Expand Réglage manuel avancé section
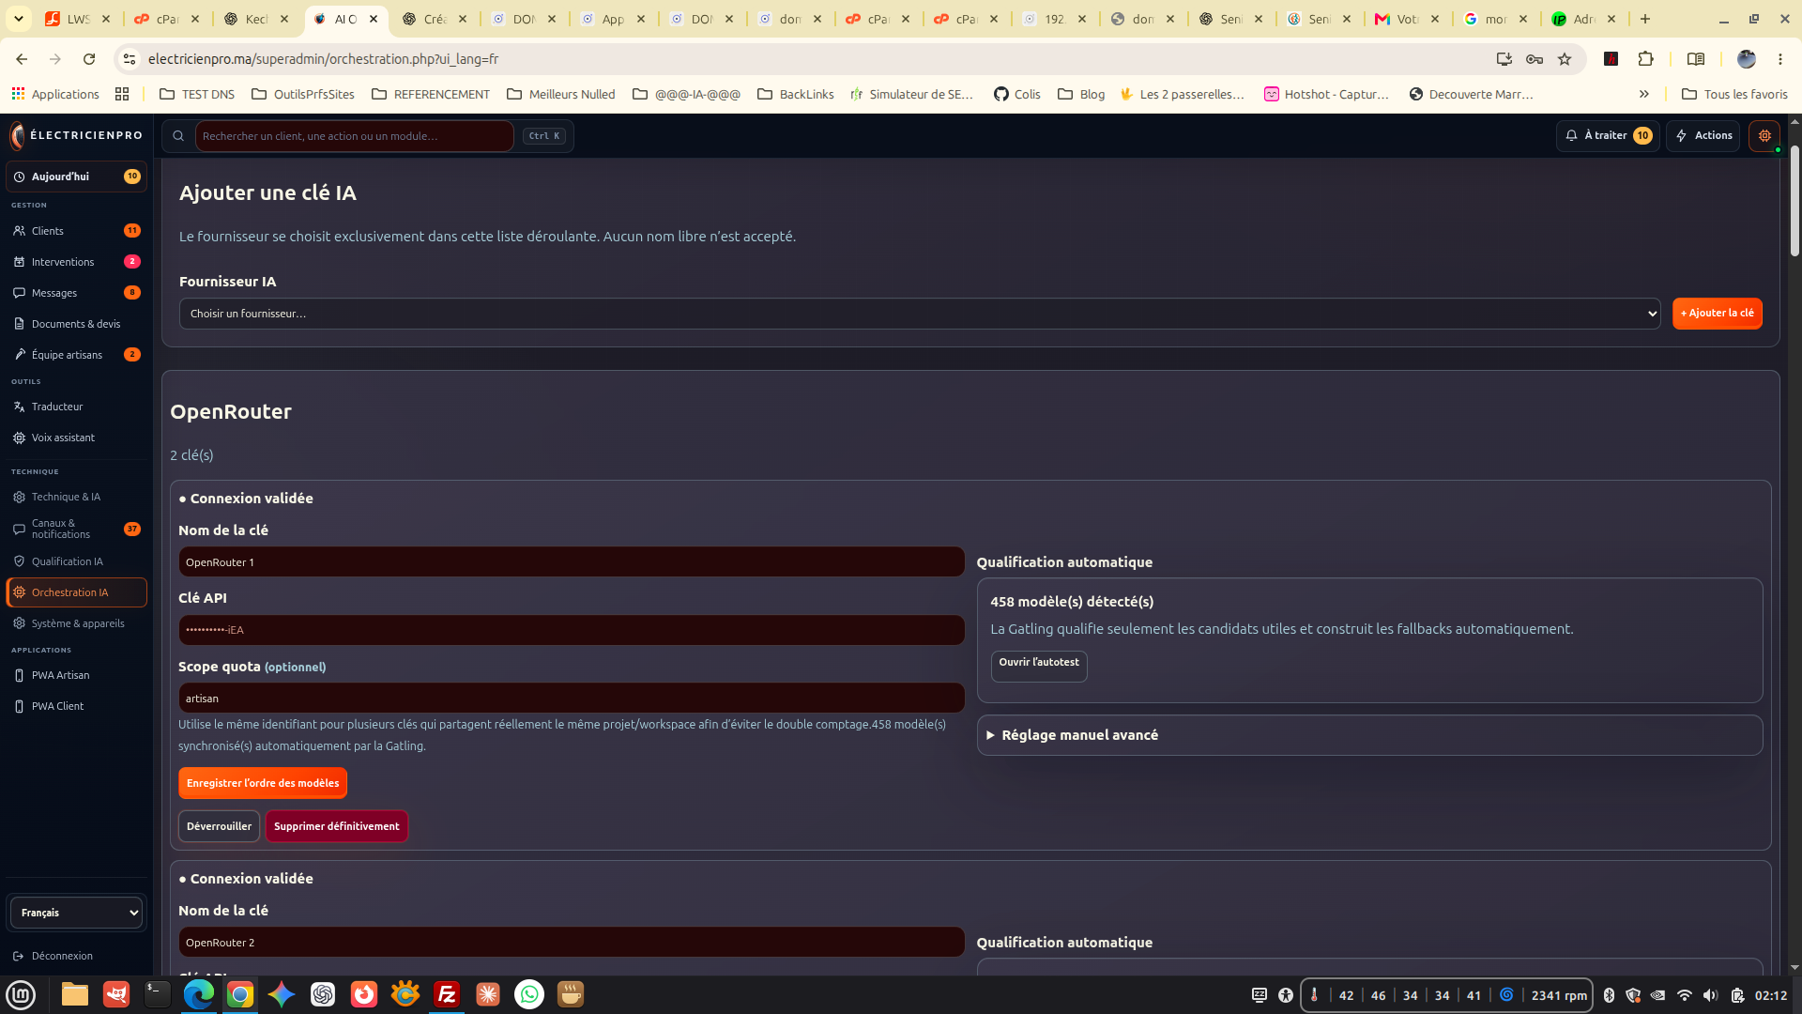1802x1014 pixels. pos(1369,735)
